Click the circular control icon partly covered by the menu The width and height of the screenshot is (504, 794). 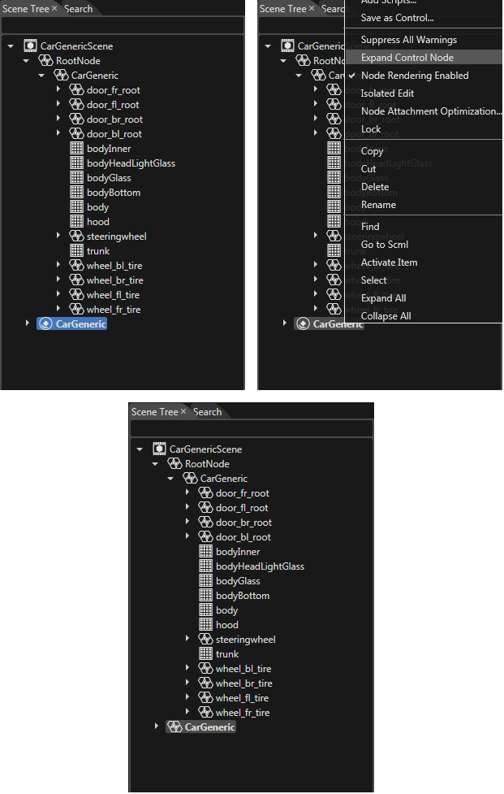coord(303,323)
